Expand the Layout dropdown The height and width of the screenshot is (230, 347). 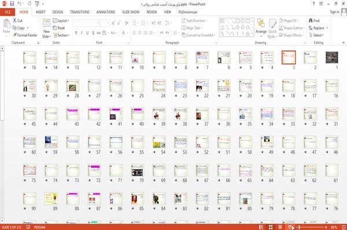[61, 21]
